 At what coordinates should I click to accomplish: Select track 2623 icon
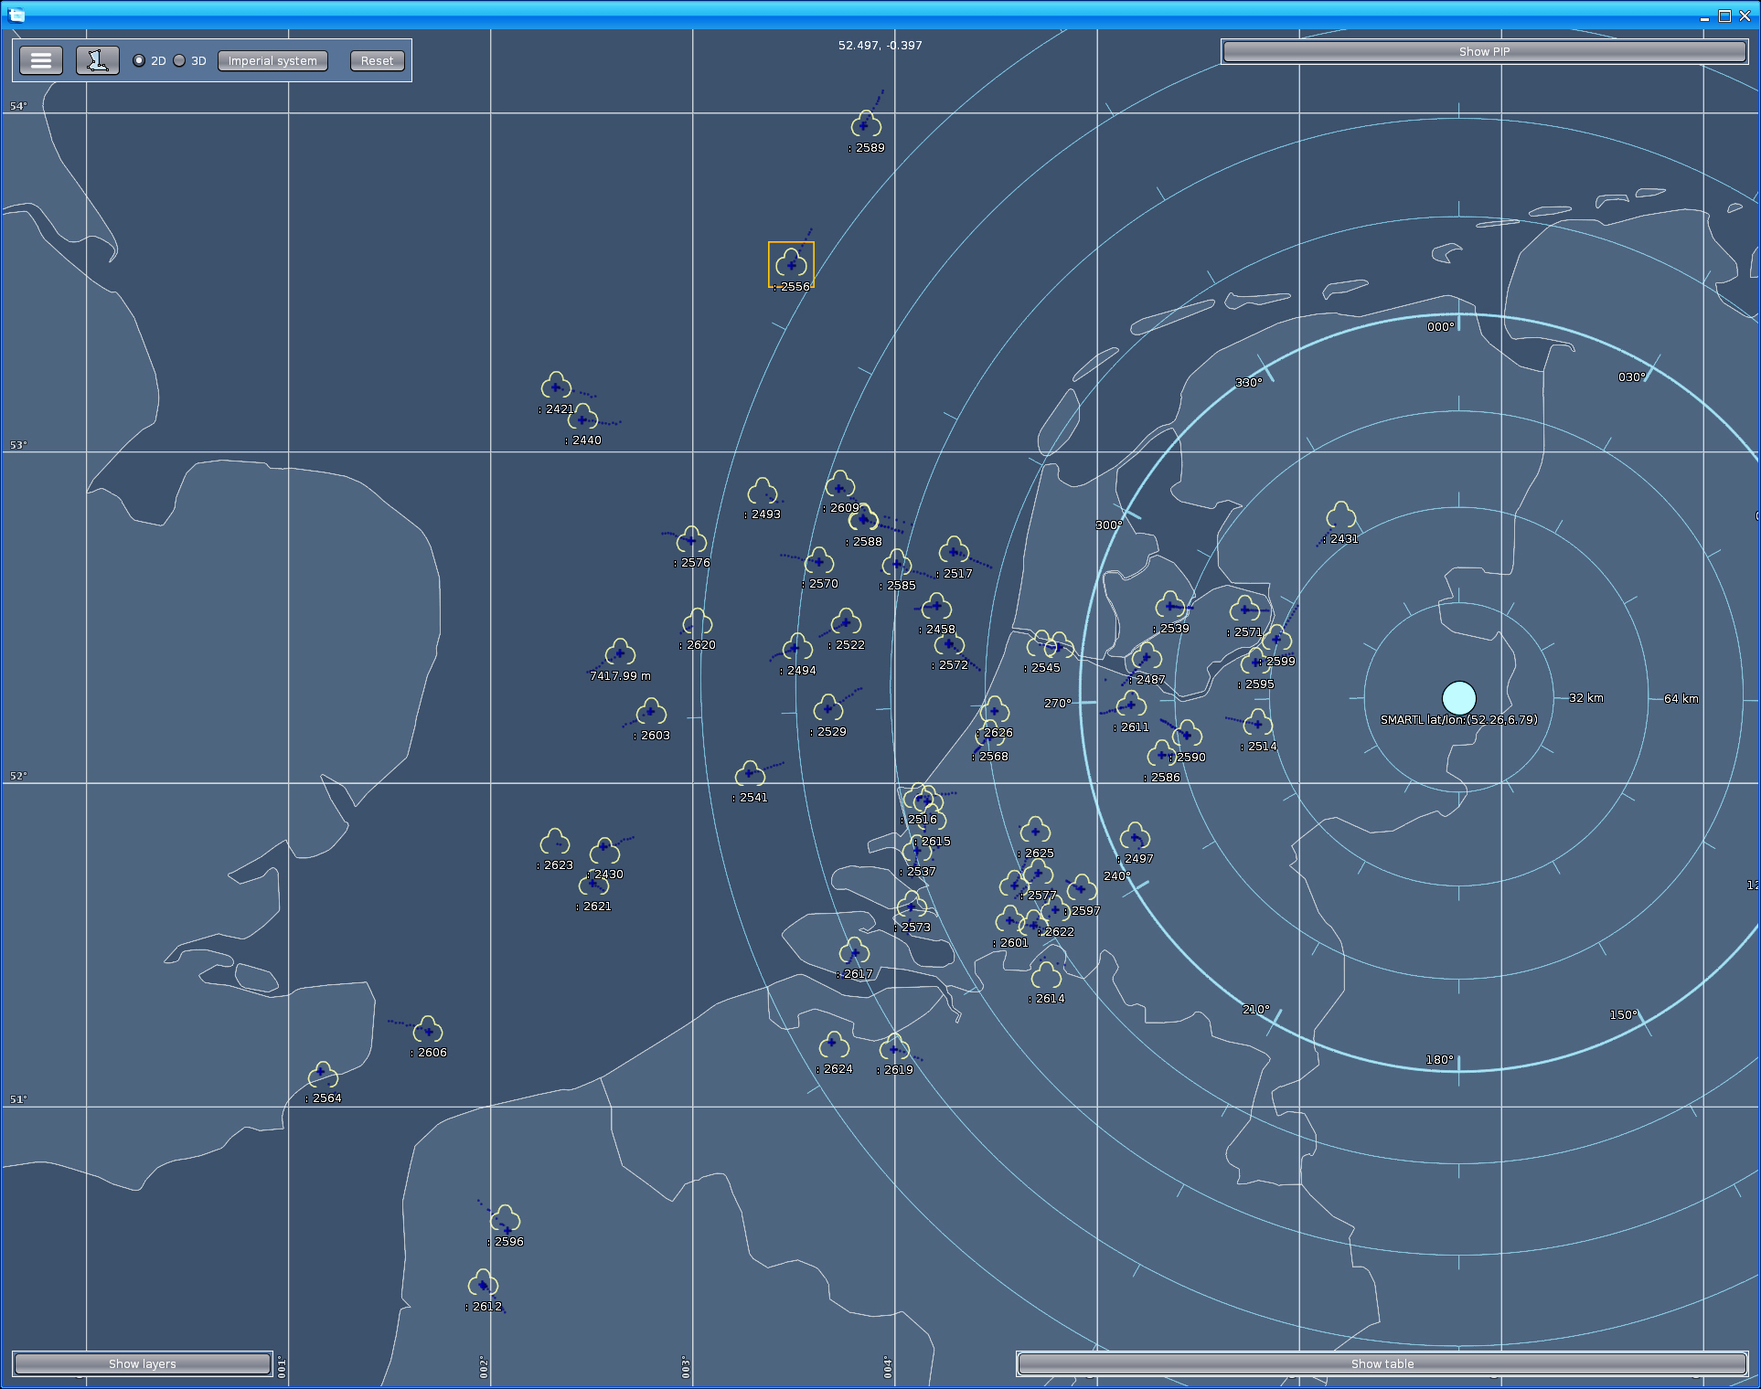pos(554,843)
